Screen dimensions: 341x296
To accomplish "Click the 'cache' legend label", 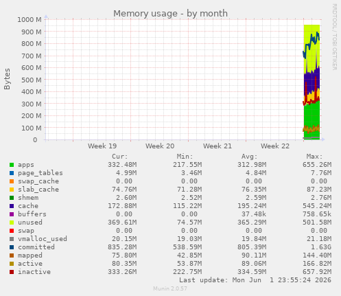I will point(28,206).
